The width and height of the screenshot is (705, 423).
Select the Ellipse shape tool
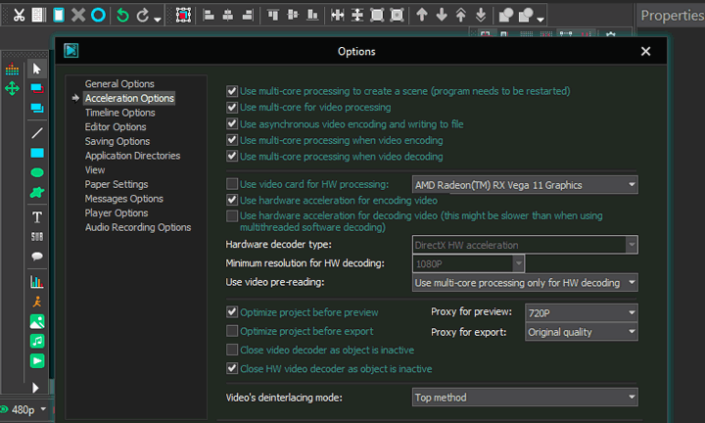point(37,173)
